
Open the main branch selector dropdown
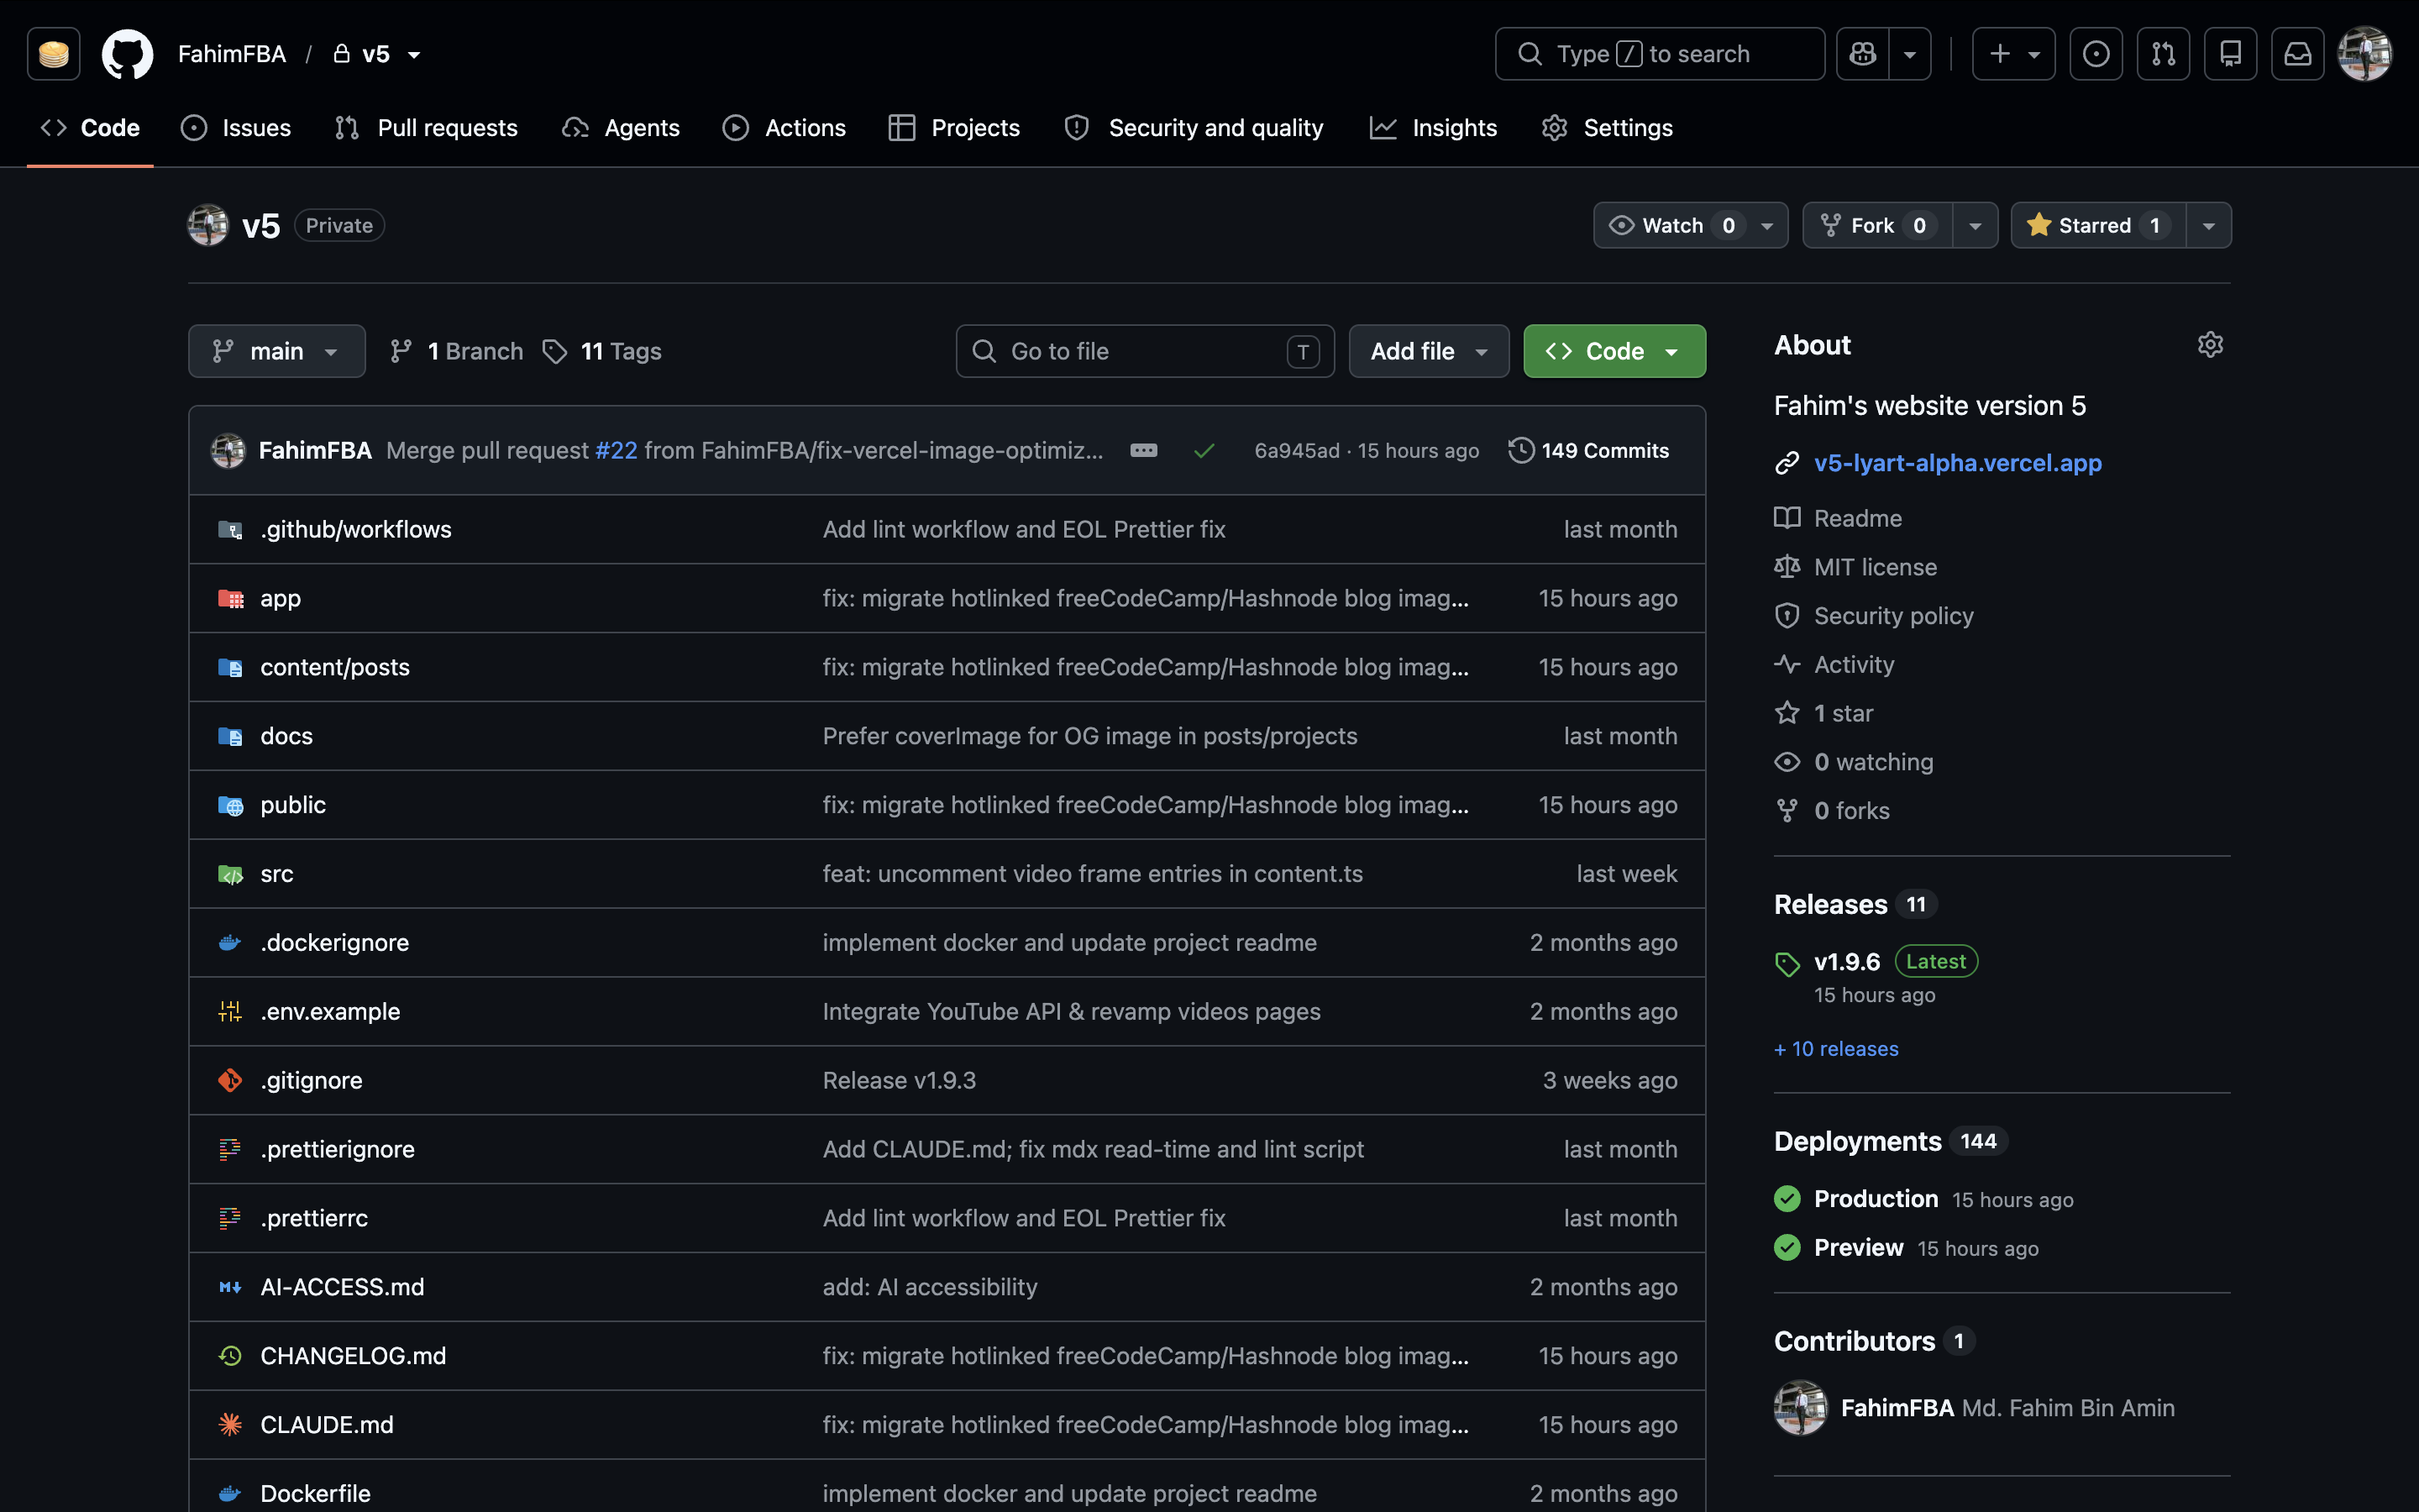[x=277, y=352]
